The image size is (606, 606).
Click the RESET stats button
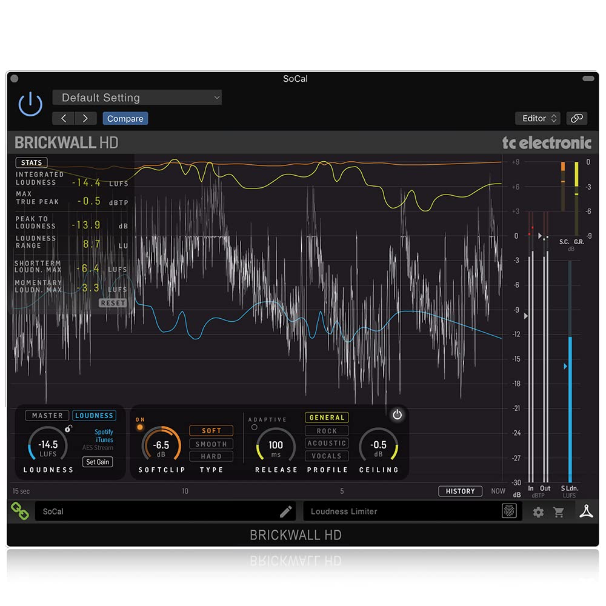tap(113, 303)
